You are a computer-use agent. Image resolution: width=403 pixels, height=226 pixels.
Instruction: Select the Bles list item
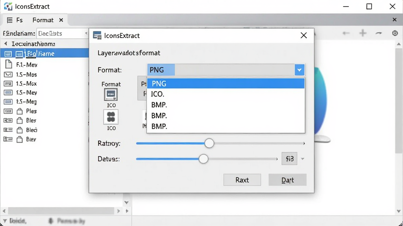point(31,120)
